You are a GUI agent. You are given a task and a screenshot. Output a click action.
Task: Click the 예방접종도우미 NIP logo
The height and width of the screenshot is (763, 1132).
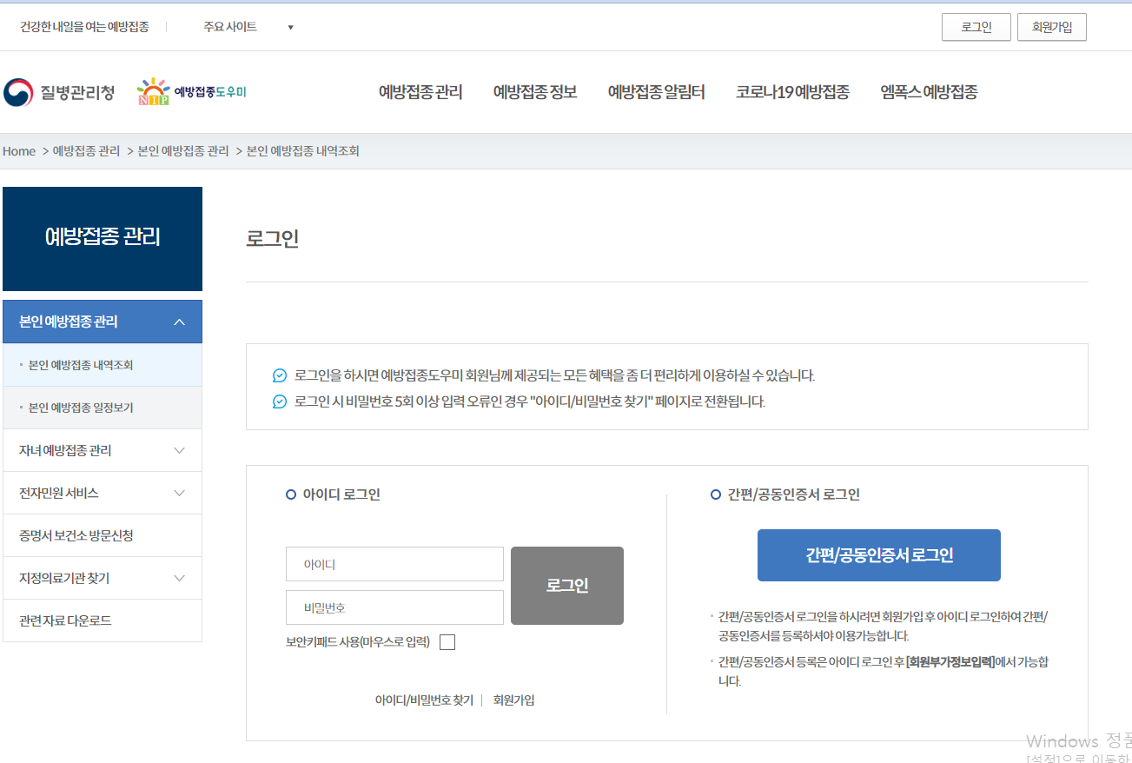click(x=192, y=91)
